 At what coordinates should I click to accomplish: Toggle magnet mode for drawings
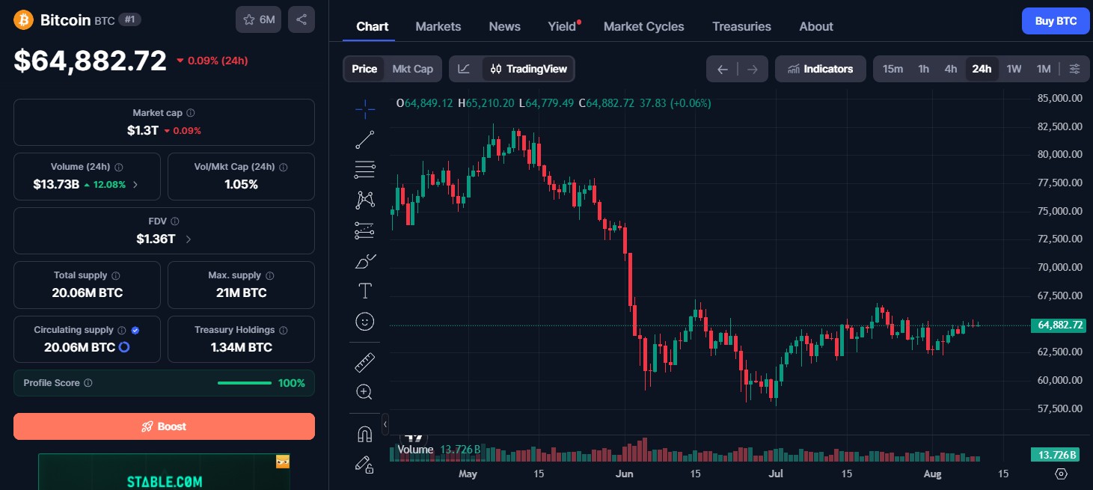(x=365, y=434)
